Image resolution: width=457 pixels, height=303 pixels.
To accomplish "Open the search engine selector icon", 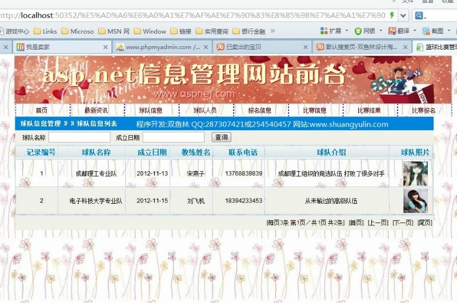I will coord(420,15).
